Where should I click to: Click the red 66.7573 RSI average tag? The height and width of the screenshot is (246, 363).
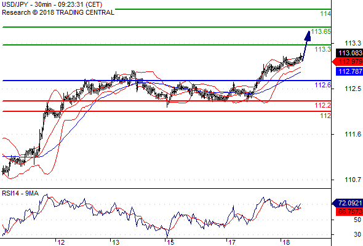click(349, 212)
